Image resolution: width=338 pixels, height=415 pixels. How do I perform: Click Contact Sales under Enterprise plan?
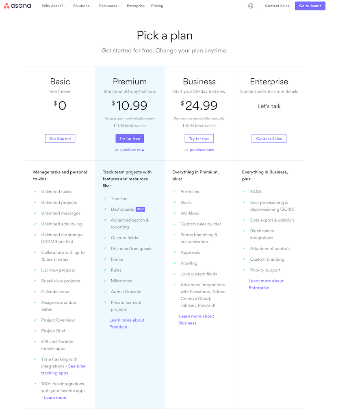pyautogui.click(x=269, y=138)
